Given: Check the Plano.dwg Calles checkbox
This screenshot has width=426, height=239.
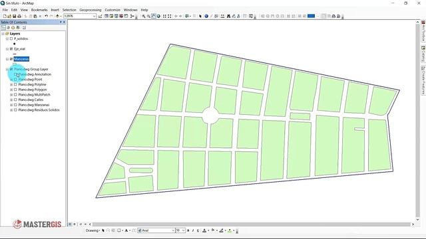Looking at the screenshot, I should (15, 100).
